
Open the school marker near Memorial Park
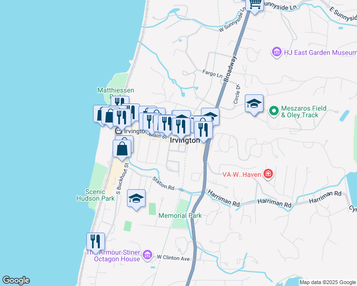coord(136,199)
